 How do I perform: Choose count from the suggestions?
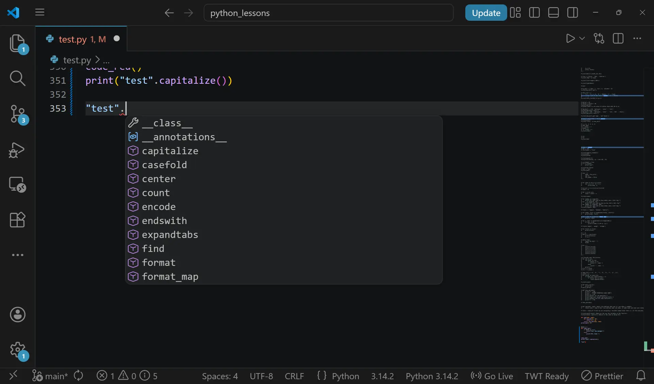coord(284,193)
